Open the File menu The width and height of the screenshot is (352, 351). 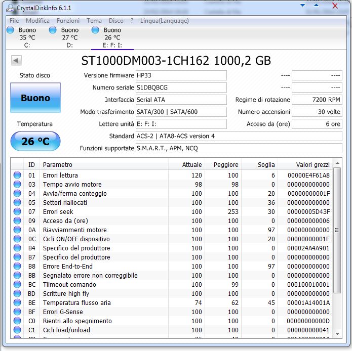tap(14, 21)
